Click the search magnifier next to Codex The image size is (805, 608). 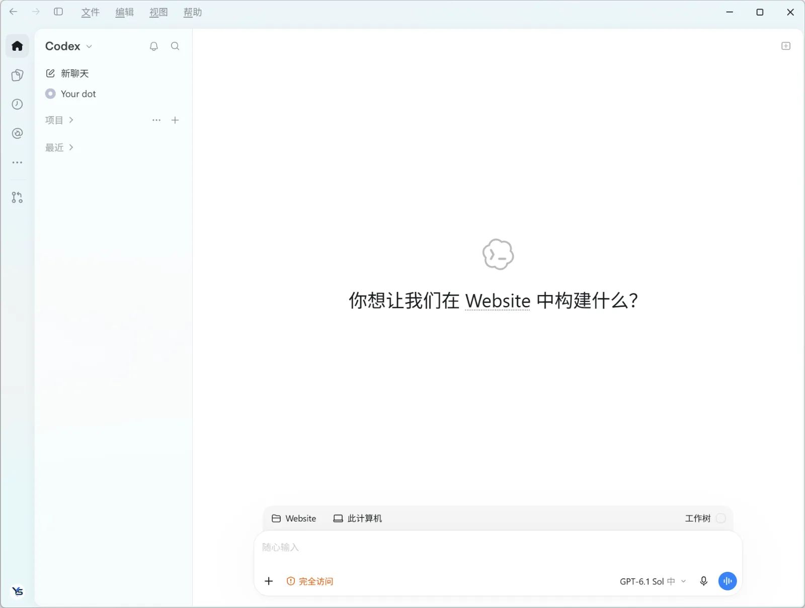(x=175, y=46)
